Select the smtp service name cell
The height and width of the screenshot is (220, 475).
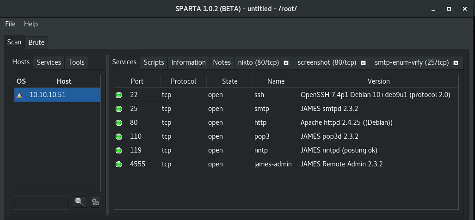pyautogui.click(x=276, y=109)
